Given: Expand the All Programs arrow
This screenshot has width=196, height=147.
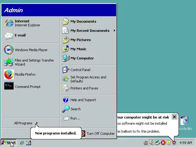Looking at the screenshot, I should [x=37, y=123].
